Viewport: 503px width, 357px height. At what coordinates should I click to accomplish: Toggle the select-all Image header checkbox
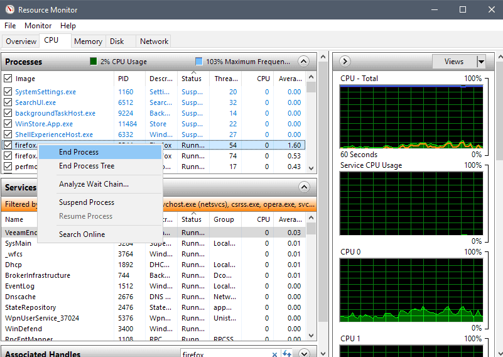8,79
